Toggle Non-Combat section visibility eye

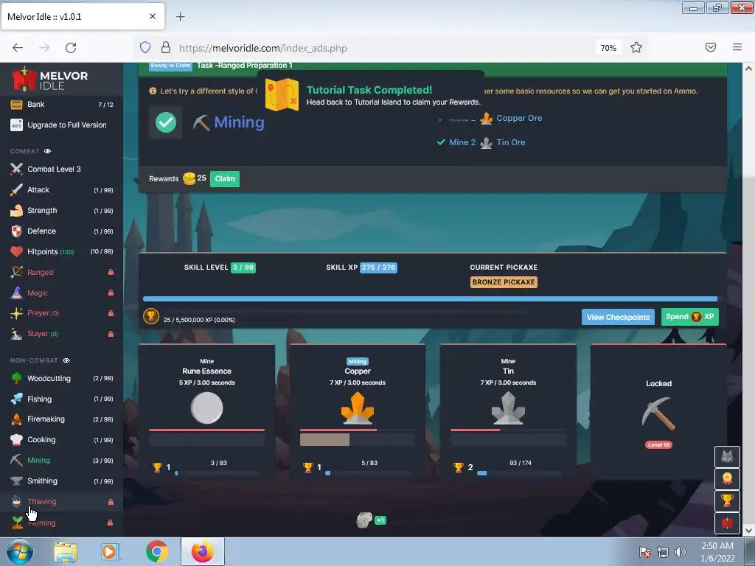[x=66, y=360]
